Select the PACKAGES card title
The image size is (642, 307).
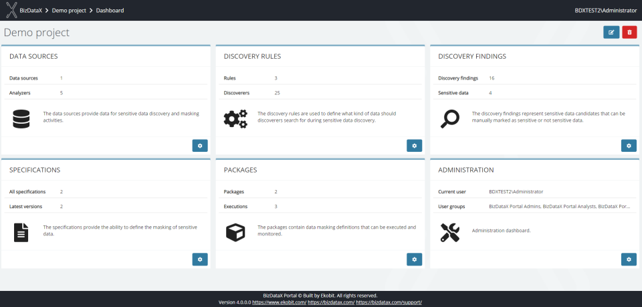click(240, 170)
